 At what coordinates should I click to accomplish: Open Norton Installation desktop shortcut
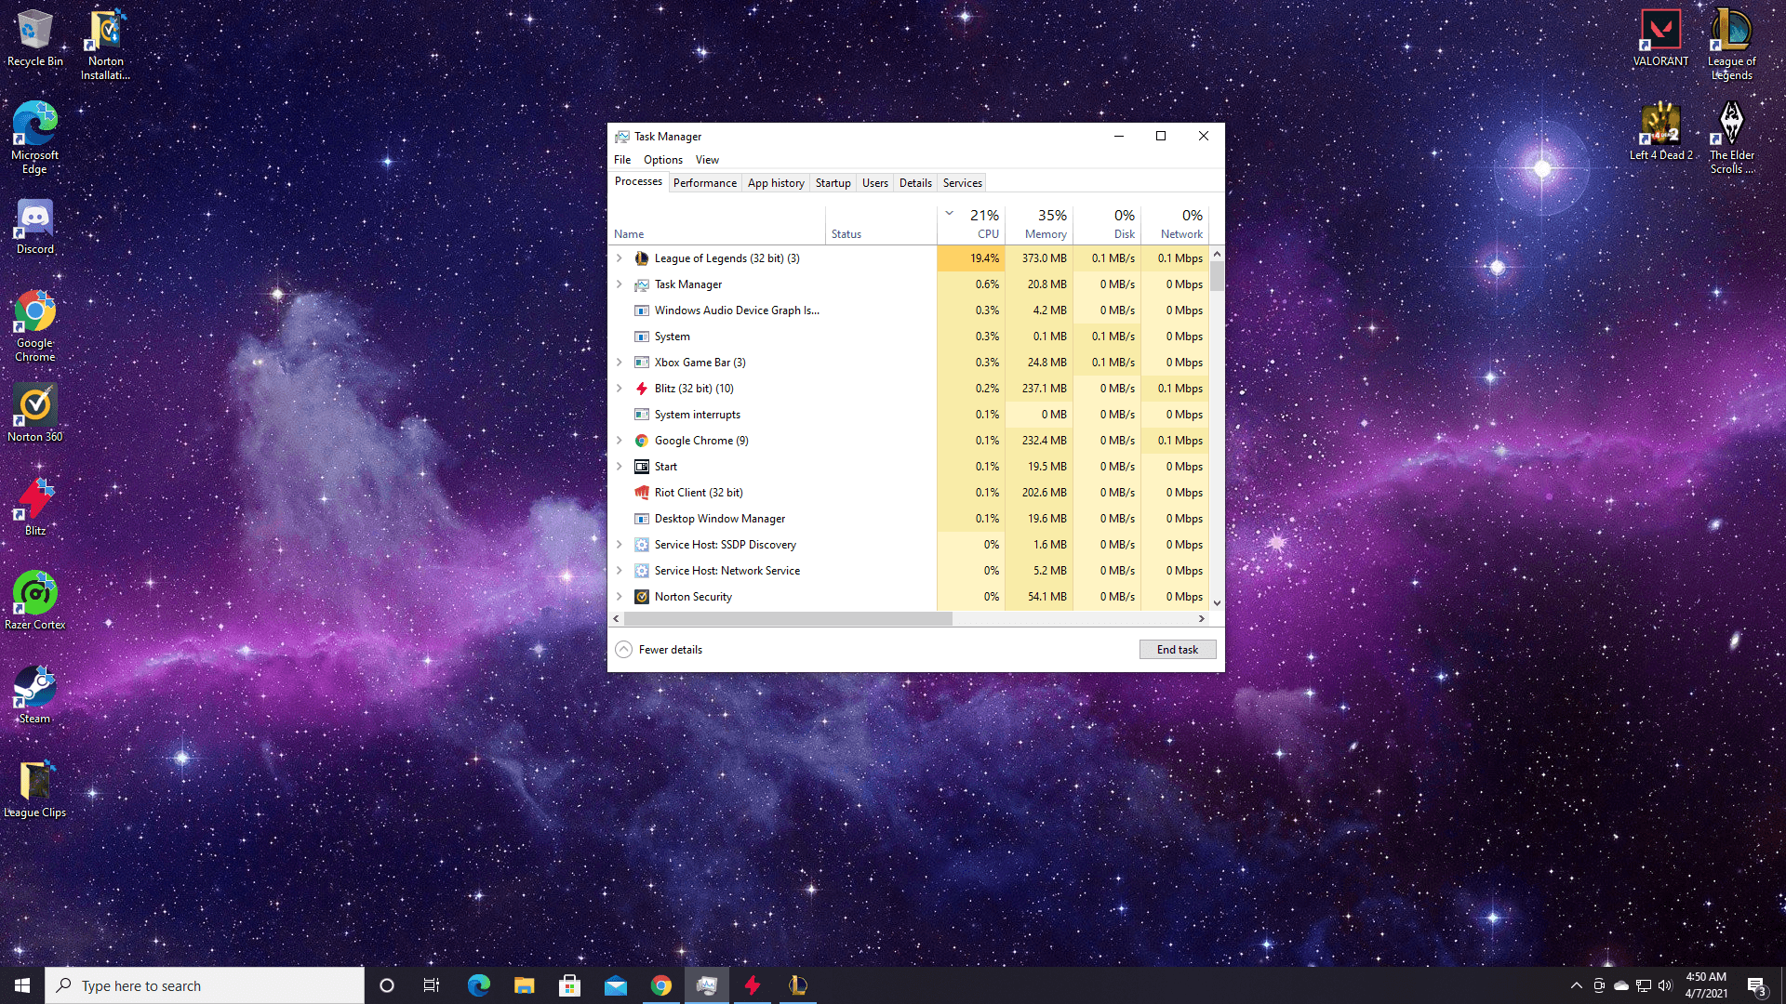click(106, 45)
